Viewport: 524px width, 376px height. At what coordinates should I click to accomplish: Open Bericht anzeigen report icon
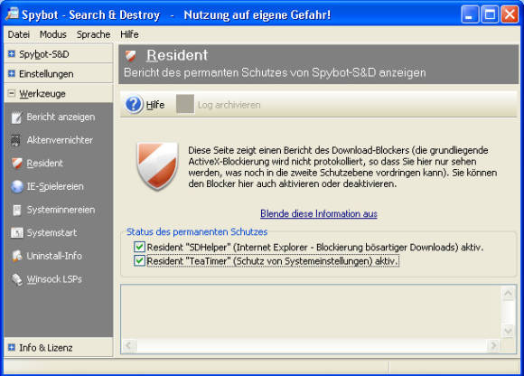pyautogui.click(x=16, y=117)
